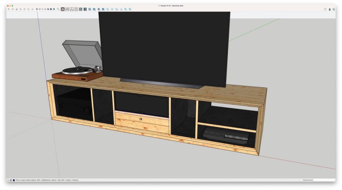The width and height of the screenshot is (342, 190).
Task: Click the round drawer knob
Action: [141, 119]
